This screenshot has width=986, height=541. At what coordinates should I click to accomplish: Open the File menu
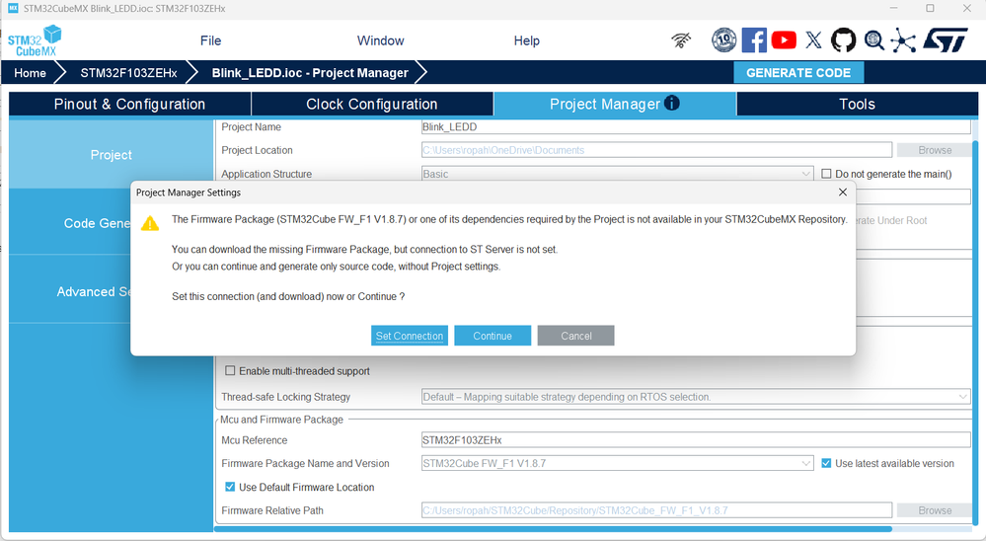pos(210,40)
